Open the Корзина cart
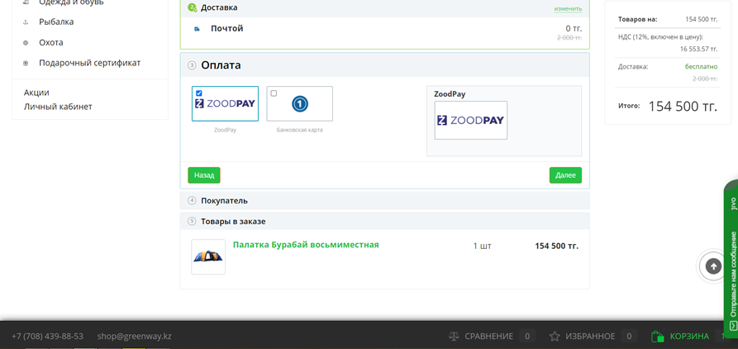 [689, 337]
